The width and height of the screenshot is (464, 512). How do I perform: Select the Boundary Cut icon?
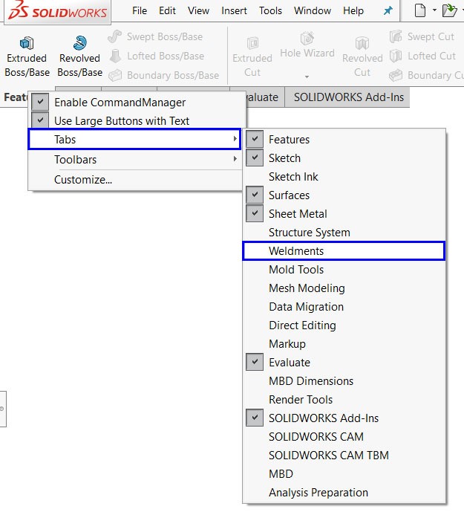click(396, 76)
